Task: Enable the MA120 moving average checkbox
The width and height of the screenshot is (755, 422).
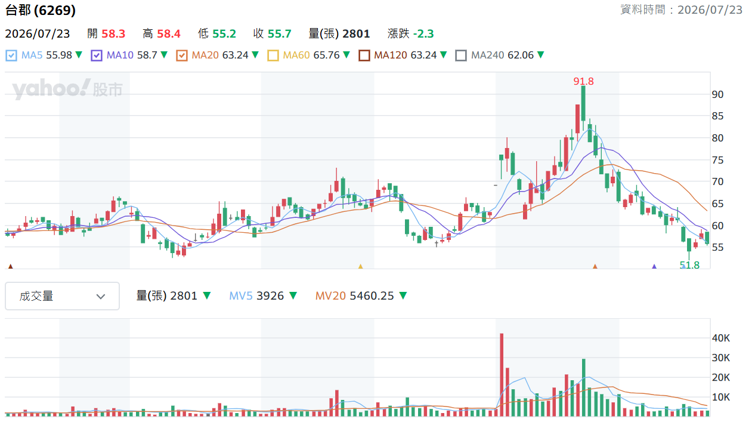Action: (364, 56)
